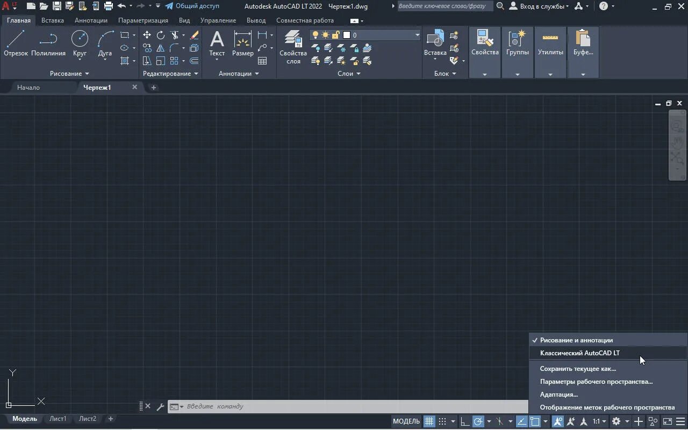Click the layer color white swatch
Image resolution: width=688 pixels, height=430 pixels.
[x=347, y=35]
